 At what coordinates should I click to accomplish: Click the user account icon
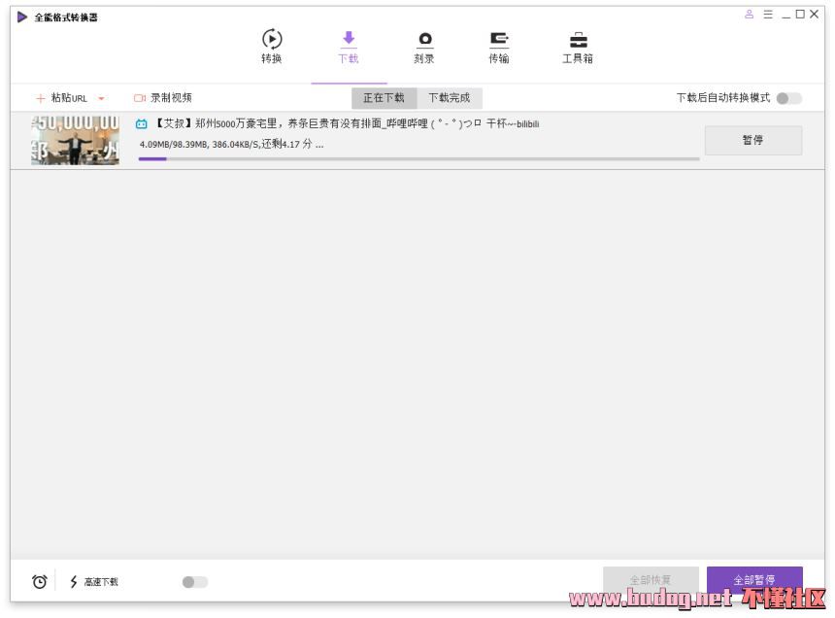tap(750, 15)
